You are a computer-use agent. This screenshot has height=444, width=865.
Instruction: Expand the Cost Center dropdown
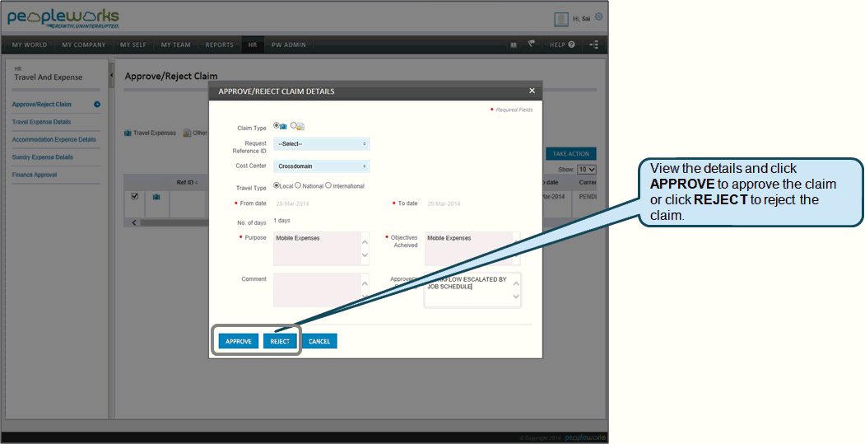pos(322,166)
